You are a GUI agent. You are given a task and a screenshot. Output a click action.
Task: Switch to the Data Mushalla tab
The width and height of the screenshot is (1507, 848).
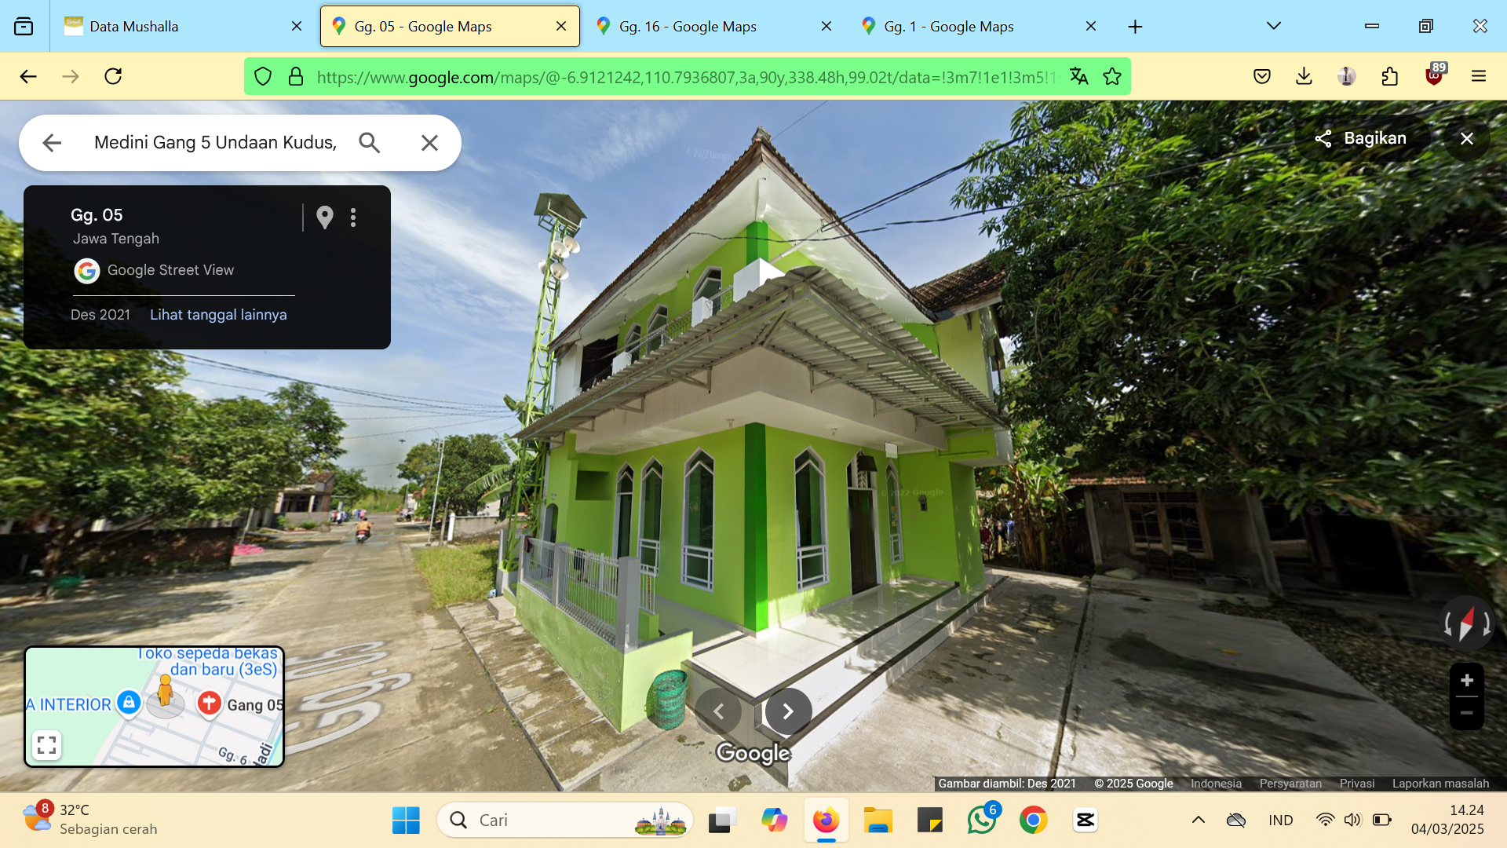(184, 27)
